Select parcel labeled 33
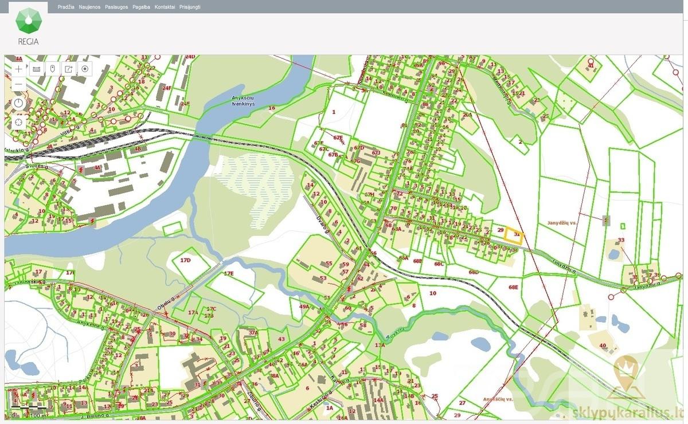This screenshot has width=688, height=424. (621, 240)
